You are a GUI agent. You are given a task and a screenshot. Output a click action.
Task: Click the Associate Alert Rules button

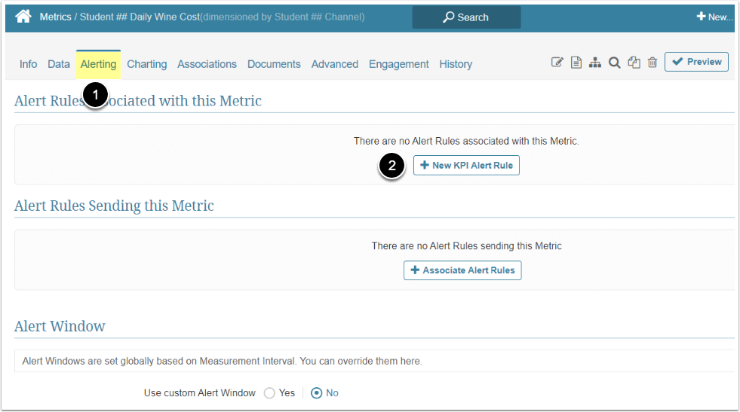click(462, 270)
